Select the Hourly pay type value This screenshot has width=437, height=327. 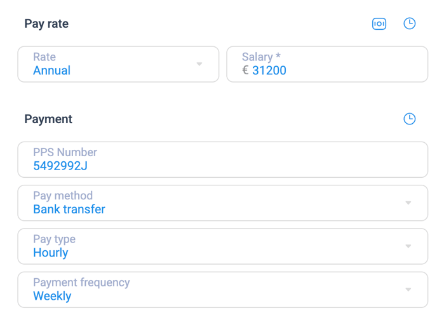point(51,253)
